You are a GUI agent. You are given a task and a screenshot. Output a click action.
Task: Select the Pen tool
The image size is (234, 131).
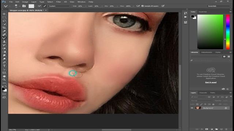point(4,62)
